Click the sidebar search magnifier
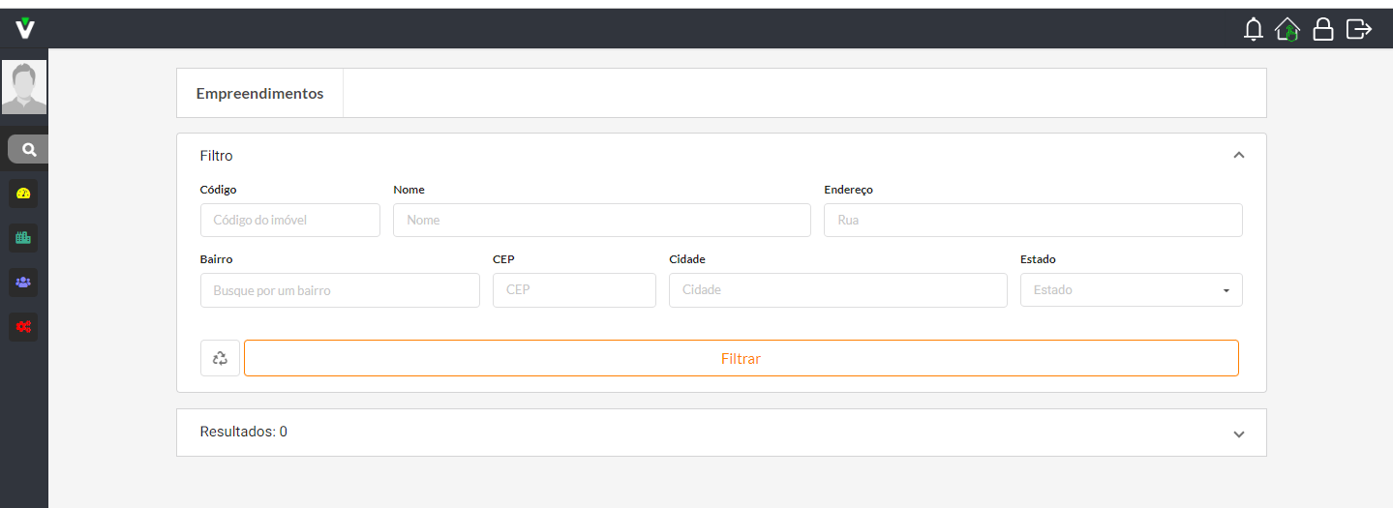1393x508 pixels. pos(29,150)
